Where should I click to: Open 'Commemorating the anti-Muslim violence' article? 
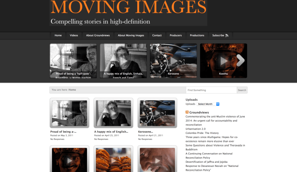click(215, 121)
